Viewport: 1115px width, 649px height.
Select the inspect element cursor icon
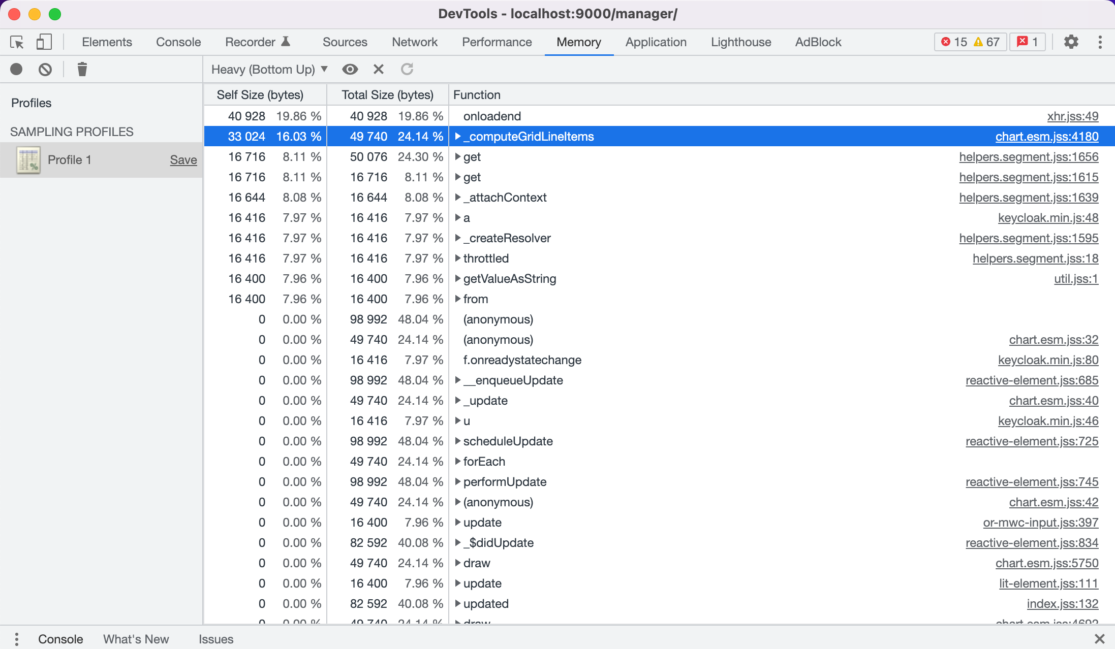coord(17,42)
